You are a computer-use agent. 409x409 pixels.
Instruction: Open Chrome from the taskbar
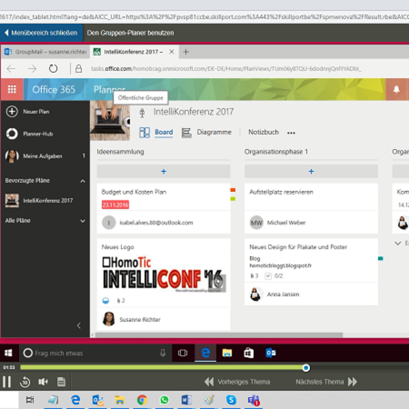[142, 400]
